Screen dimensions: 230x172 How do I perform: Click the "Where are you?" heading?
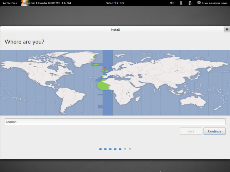point(24,42)
